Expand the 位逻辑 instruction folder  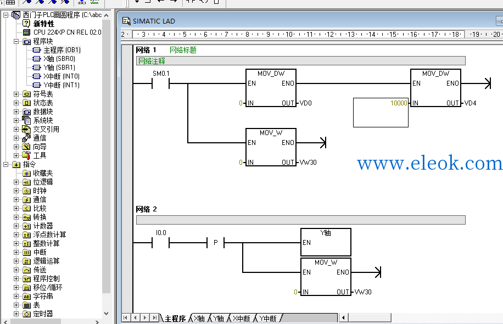click(x=16, y=182)
